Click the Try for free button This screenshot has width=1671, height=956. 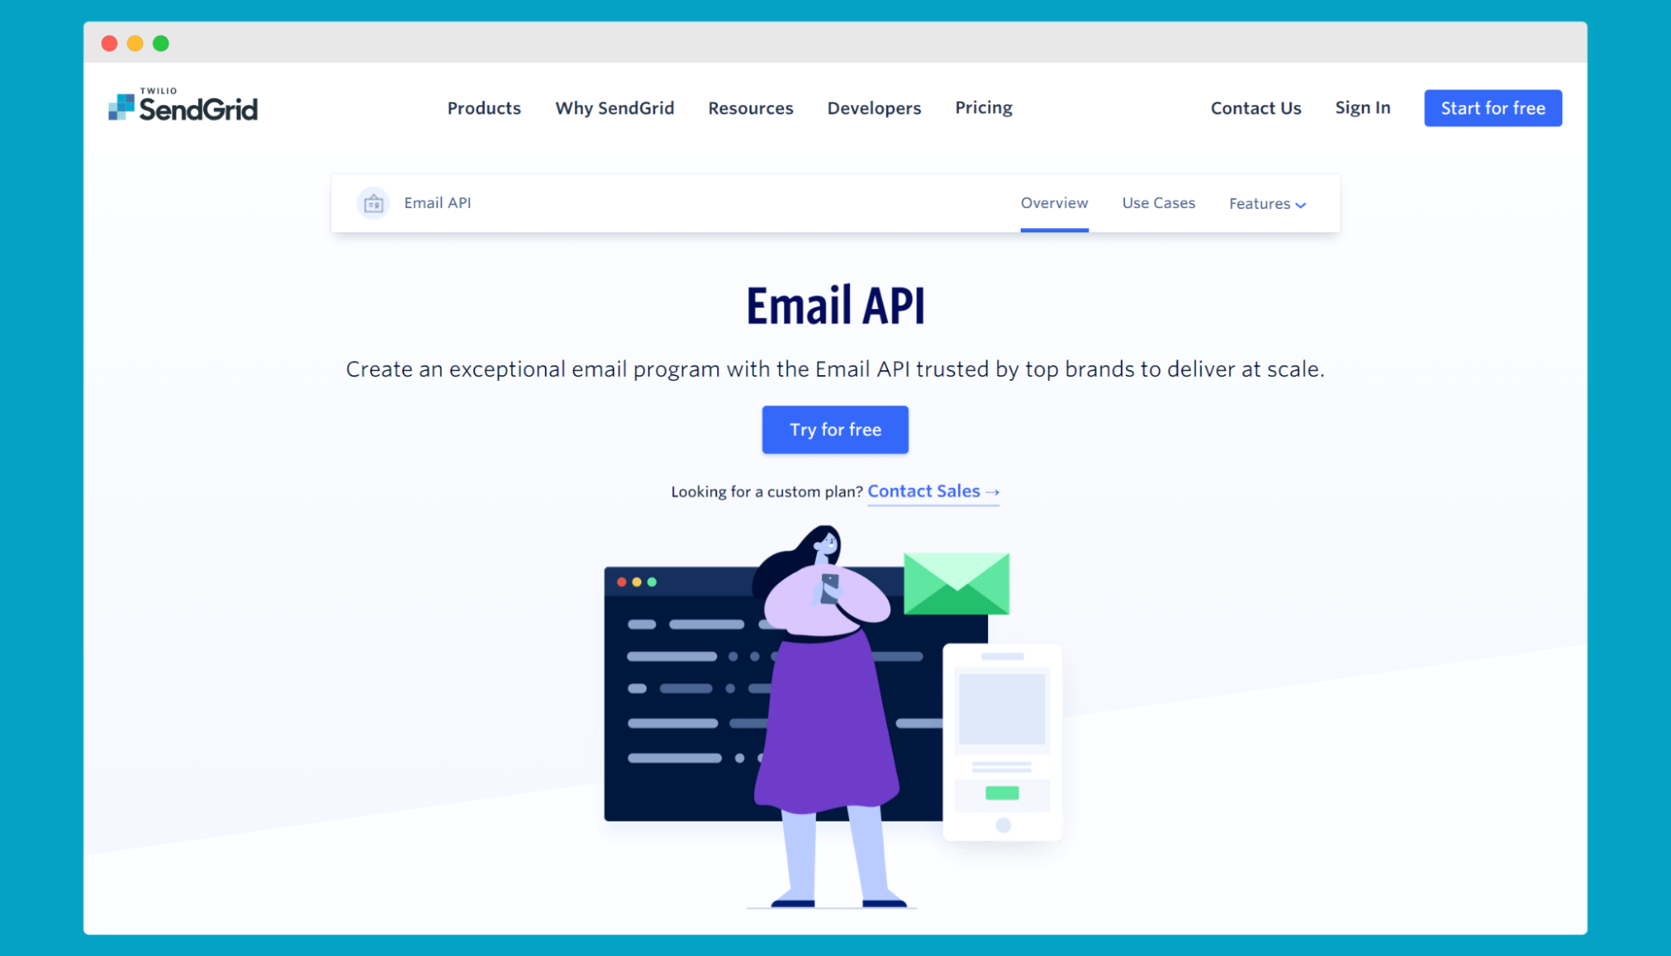(836, 430)
